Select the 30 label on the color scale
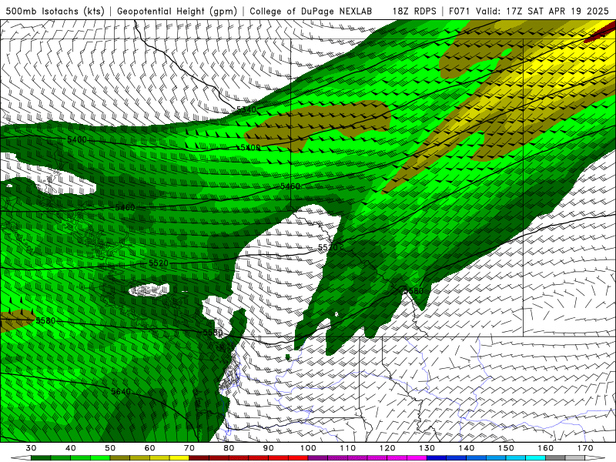 click(31, 448)
